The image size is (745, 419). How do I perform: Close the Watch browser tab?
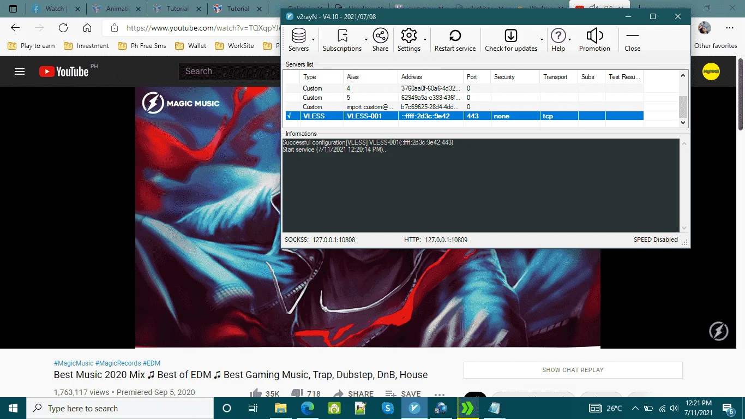[x=77, y=9]
